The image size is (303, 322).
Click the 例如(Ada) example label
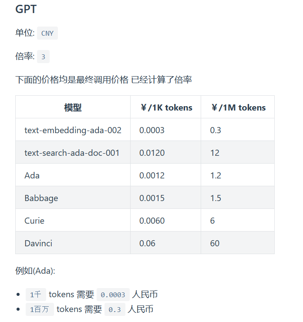35,271
